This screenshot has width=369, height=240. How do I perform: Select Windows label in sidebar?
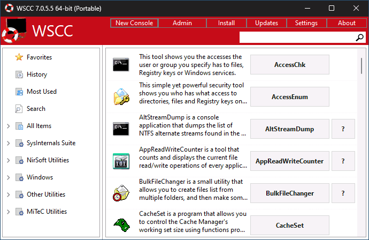(40, 177)
